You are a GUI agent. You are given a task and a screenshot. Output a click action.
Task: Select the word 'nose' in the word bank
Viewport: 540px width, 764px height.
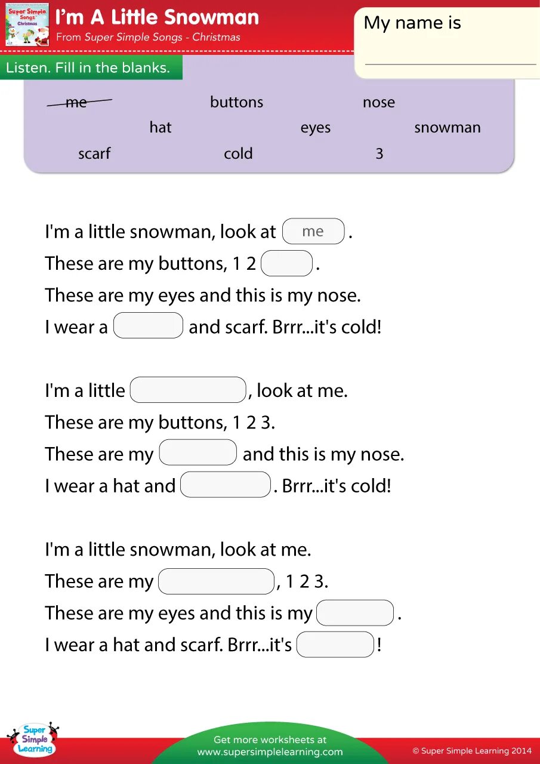(x=379, y=103)
